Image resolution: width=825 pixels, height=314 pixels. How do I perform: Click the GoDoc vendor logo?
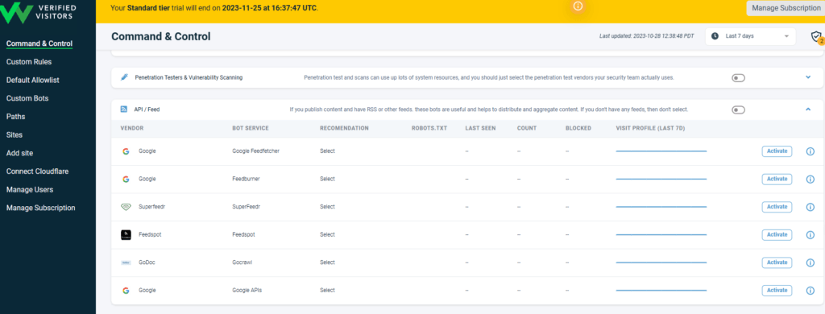coord(126,262)
